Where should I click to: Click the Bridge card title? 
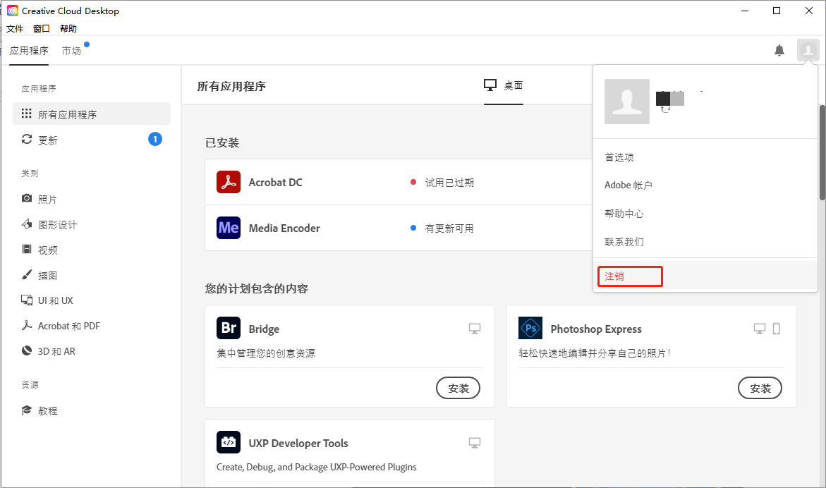[x=264, y=329]
